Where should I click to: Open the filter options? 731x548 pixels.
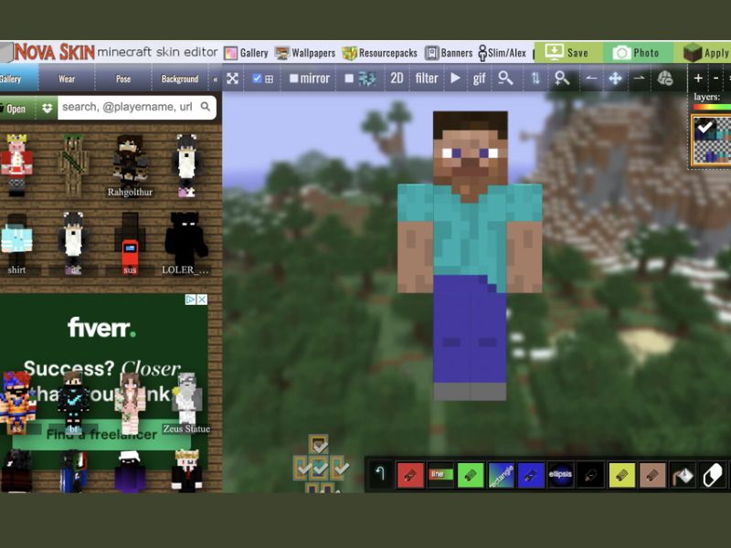point(427,79)
